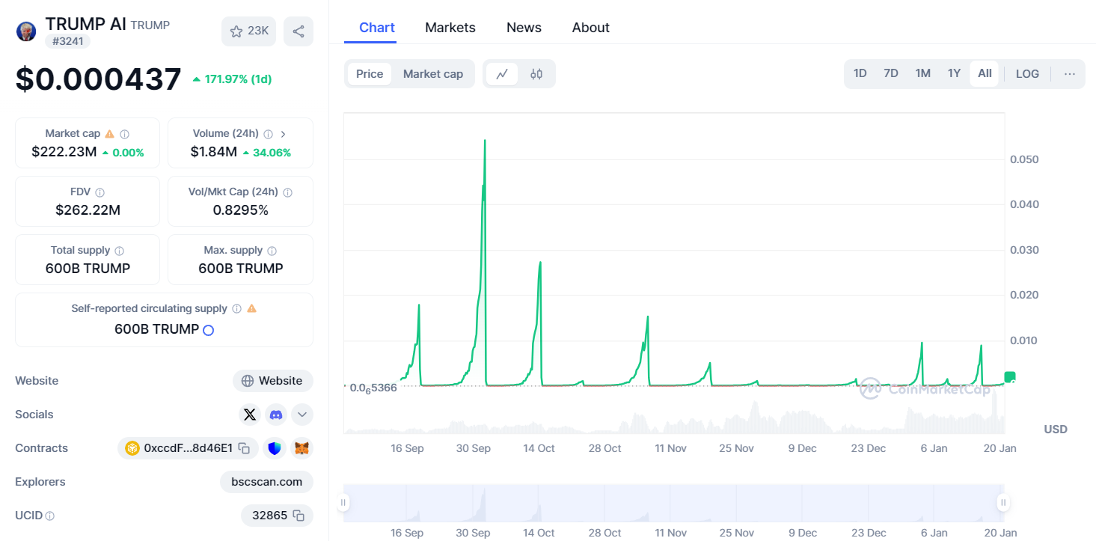Switch to the Markets tab

click(450, 28)
